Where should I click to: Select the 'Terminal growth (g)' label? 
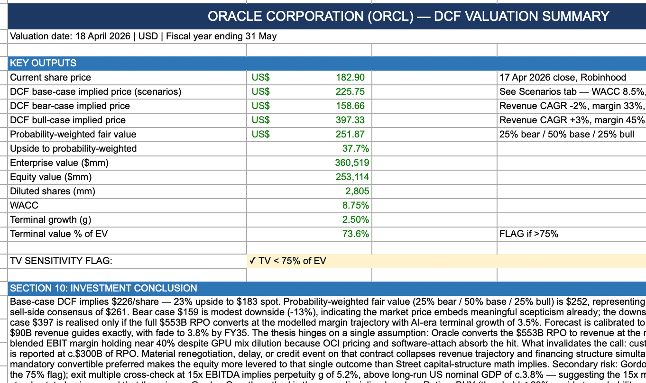(51, 219)
